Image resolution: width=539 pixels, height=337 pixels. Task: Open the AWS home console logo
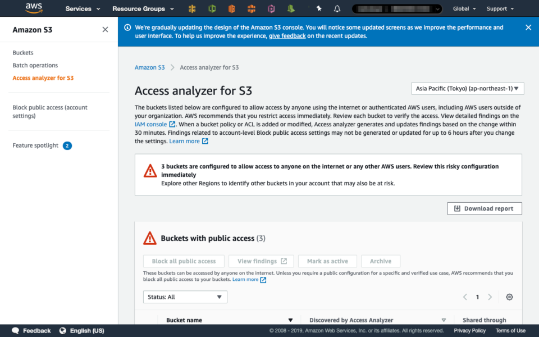(x=32, y=8)
